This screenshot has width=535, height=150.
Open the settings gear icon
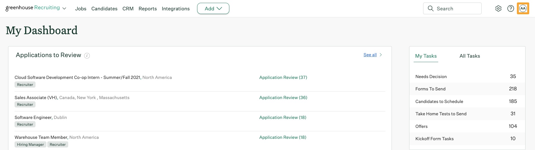[498, 9]
